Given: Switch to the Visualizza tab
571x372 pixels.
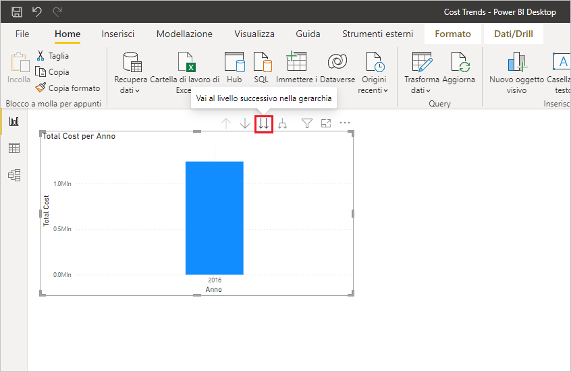Looking at the screenshot, I should [254, 34].
